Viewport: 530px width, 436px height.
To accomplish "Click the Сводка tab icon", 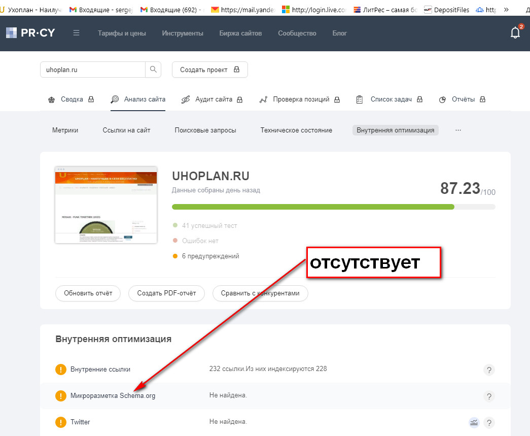I will 51,99.
